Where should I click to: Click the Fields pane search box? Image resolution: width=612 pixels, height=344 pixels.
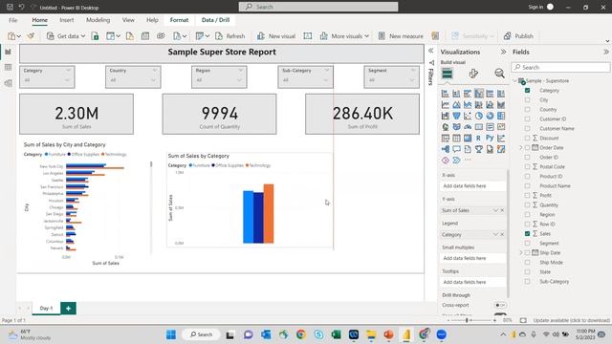click(561, 67)
